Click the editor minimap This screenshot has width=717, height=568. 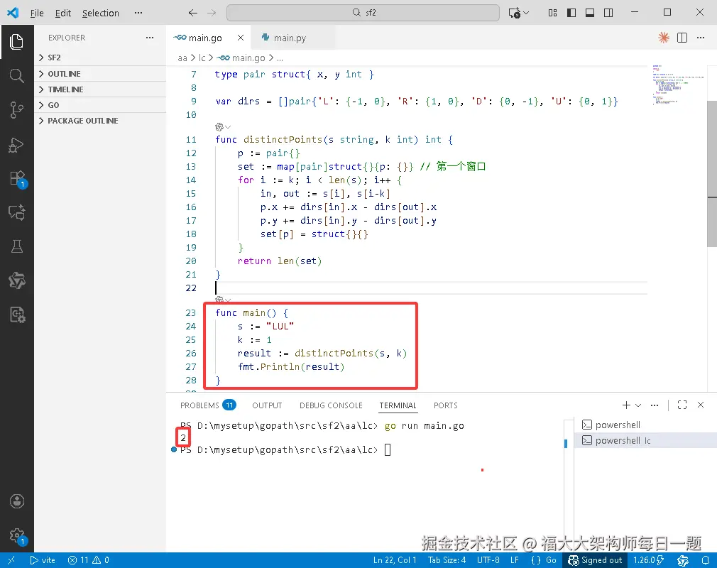click(x=678, y=84)
